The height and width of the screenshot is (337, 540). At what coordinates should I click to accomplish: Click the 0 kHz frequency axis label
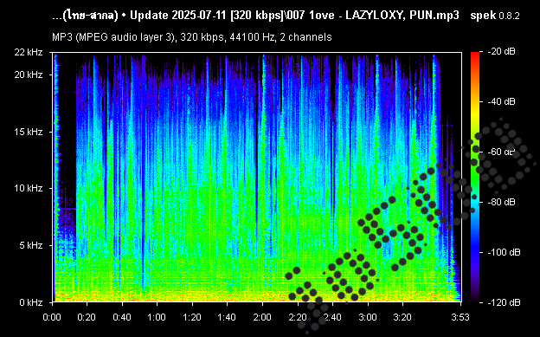31,302
